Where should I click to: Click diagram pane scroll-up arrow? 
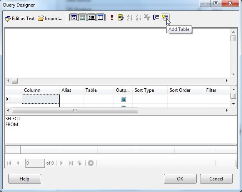[234, 32]
